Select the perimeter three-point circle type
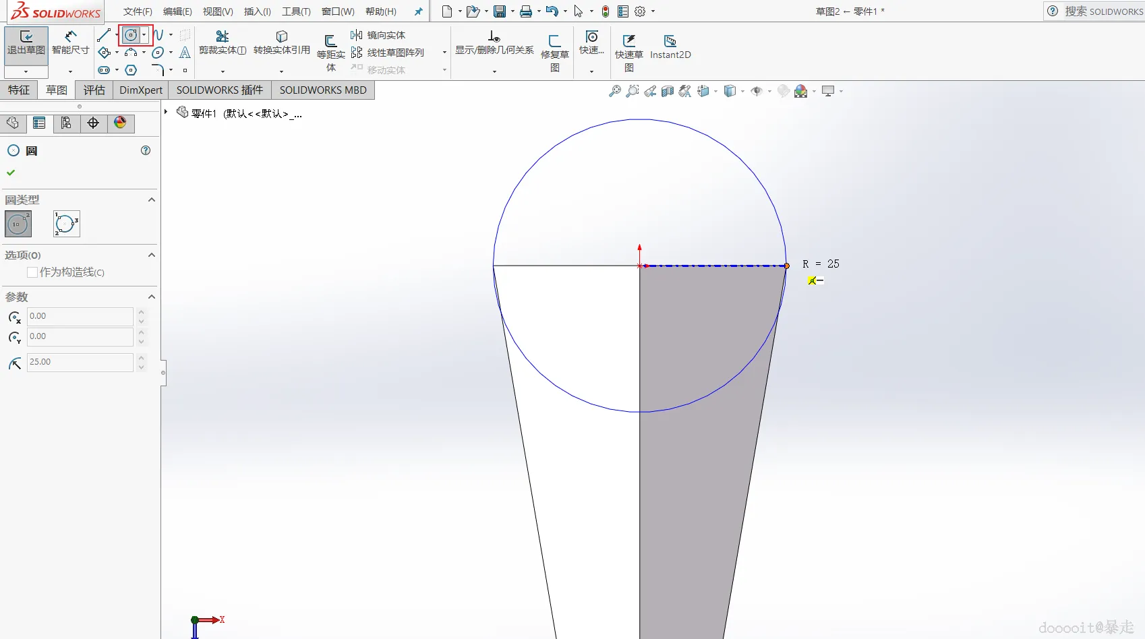 [66, 224]
